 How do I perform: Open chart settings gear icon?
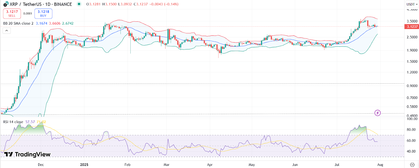coord(412,165)
